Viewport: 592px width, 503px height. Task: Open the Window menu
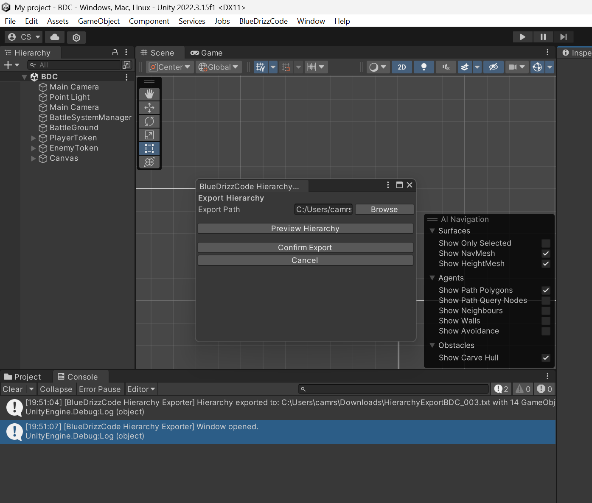[x=311, y=21]
